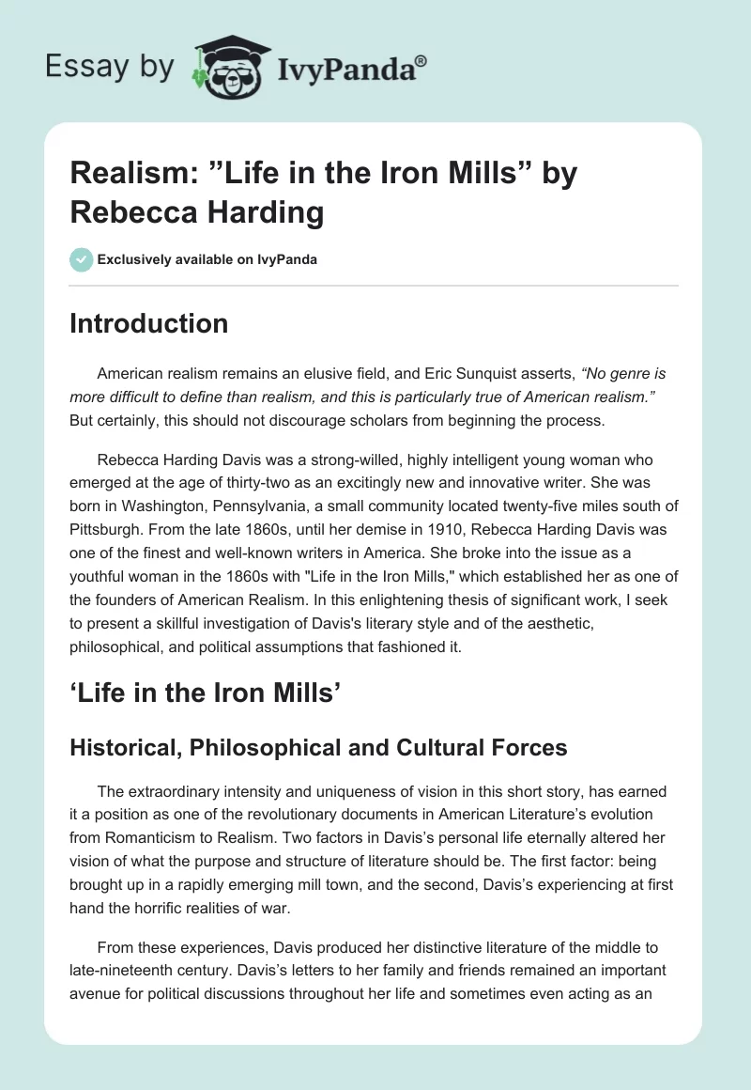The width and height of the screenshot is (751, 1090).
Task: Click the horizontal divider under the availability label
Action: [373, 285]
